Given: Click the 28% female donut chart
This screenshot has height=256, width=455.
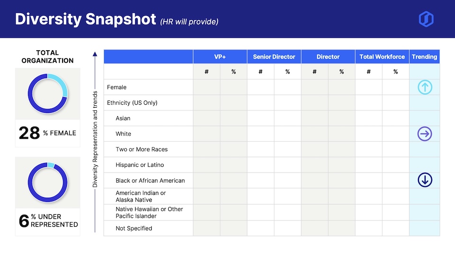Looking at the screenshot, I should click(x=47, y=93).
